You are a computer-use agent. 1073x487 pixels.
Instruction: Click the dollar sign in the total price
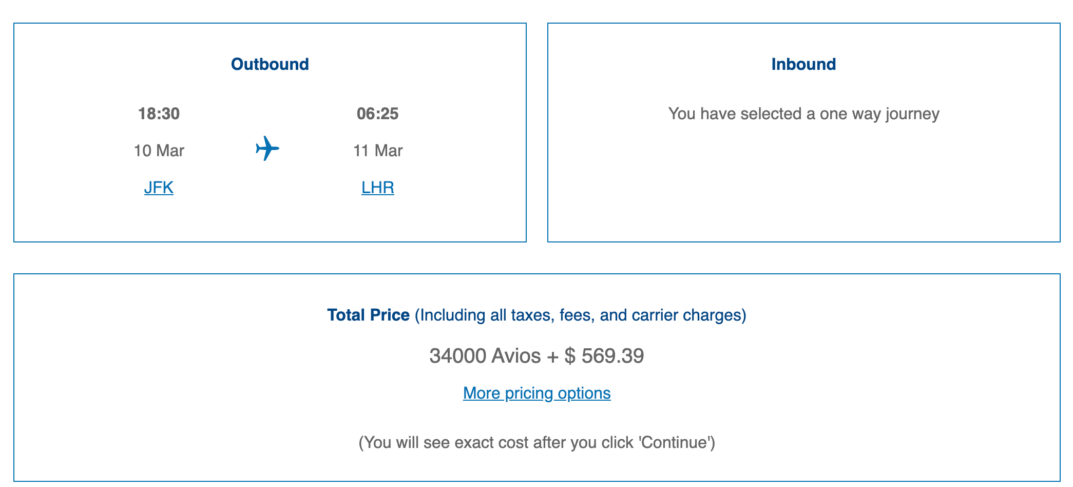pos(570,356)
